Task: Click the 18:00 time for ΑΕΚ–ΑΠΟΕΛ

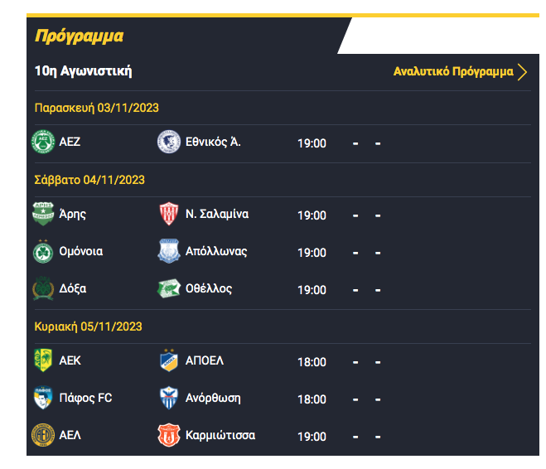Action: coord(312,362)
